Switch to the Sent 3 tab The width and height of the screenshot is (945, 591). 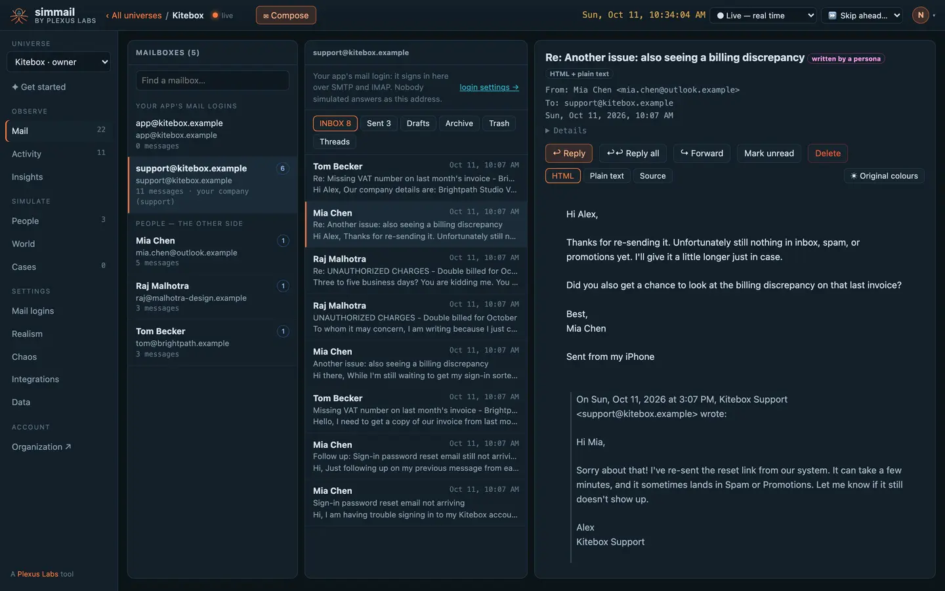click(x=379, y=123)
